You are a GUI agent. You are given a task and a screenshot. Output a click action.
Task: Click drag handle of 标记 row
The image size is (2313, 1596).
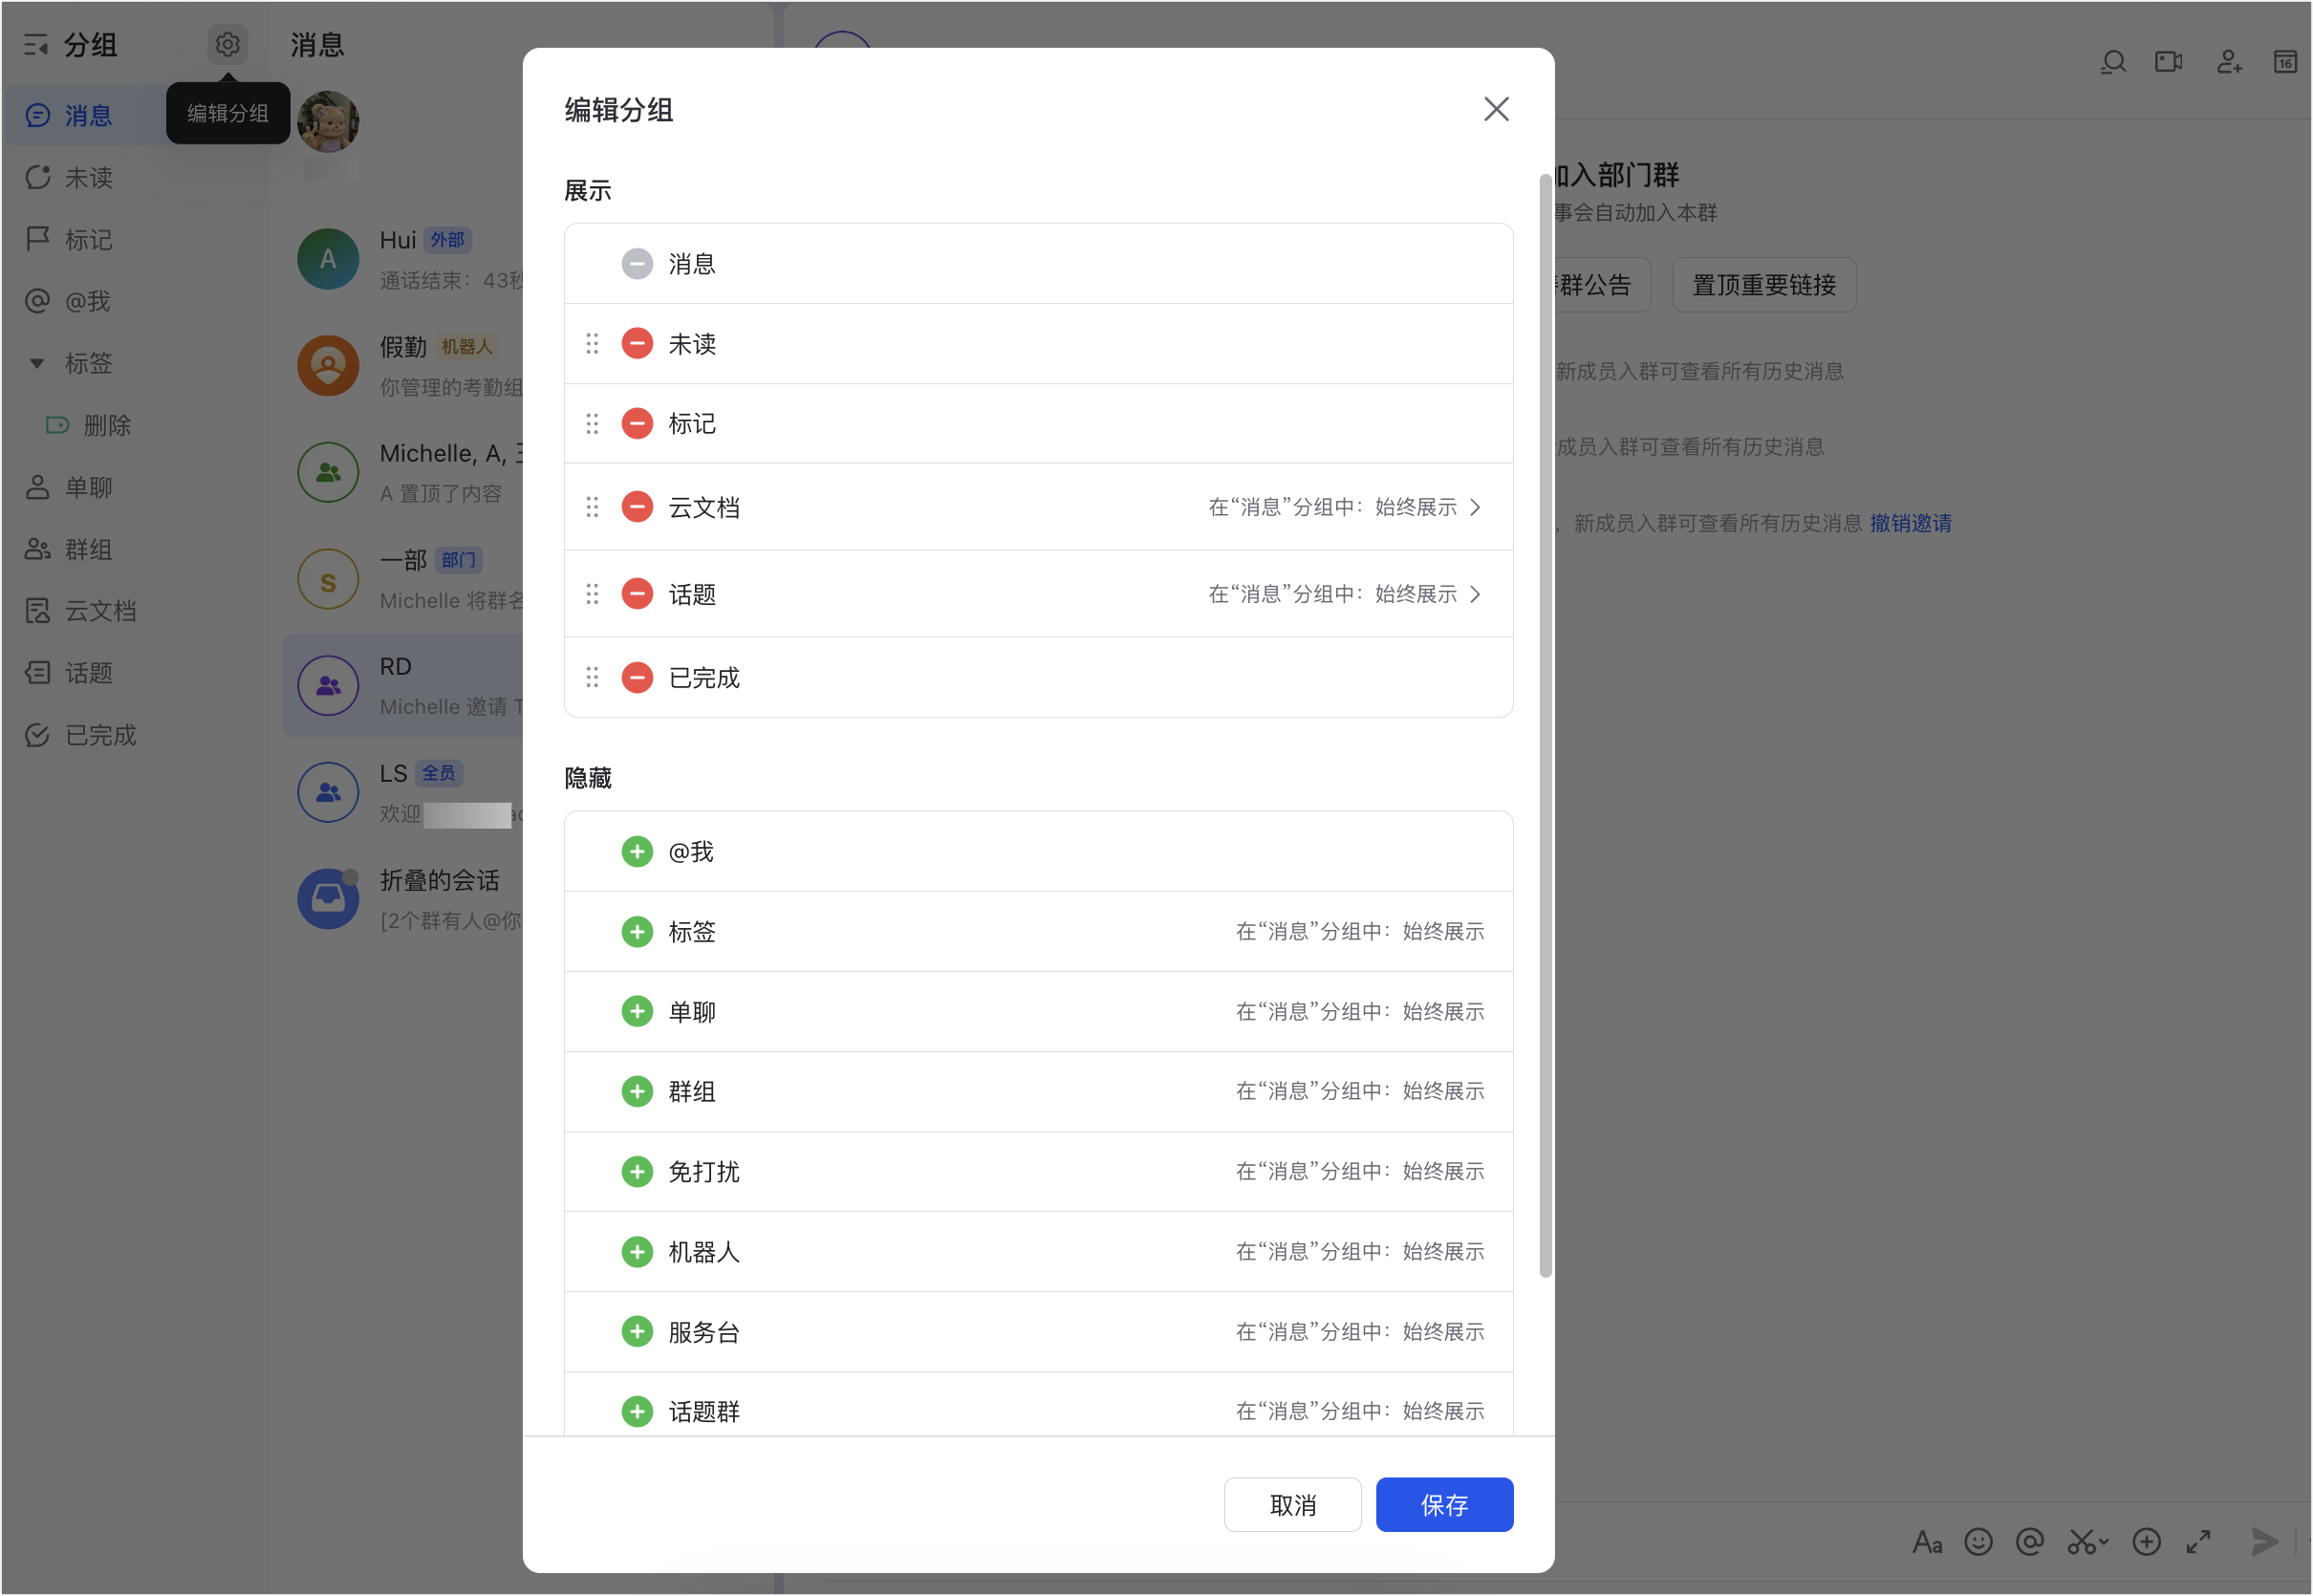[x=592, y=423]
